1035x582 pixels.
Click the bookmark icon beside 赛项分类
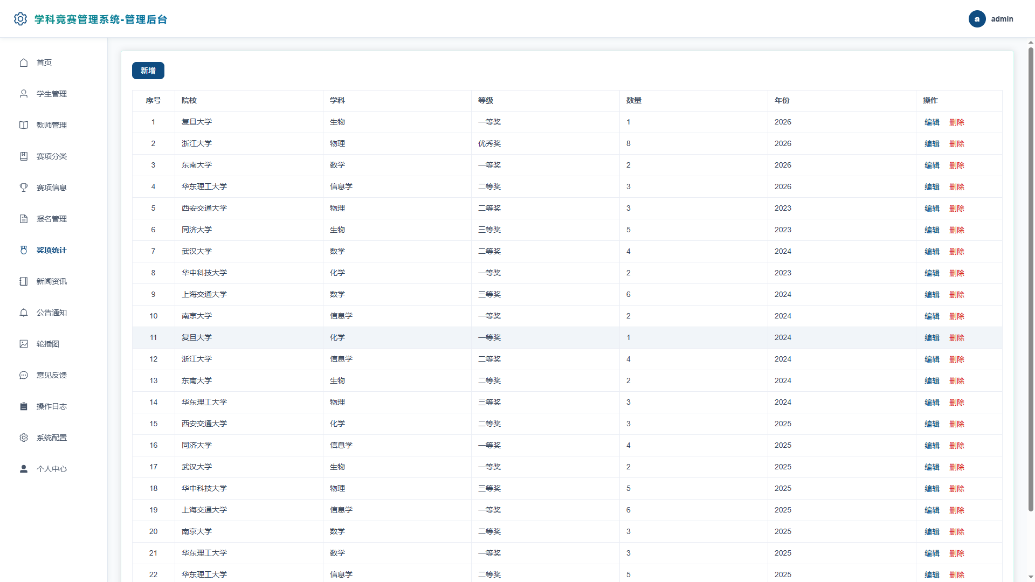(24, 156)
